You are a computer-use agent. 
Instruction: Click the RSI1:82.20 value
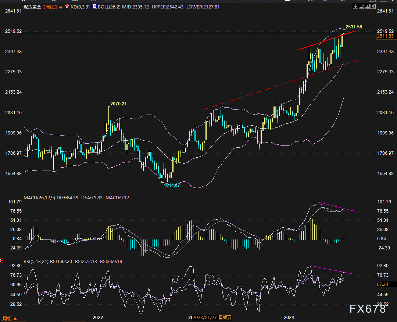pyautogui.click(x=61, y=261)
